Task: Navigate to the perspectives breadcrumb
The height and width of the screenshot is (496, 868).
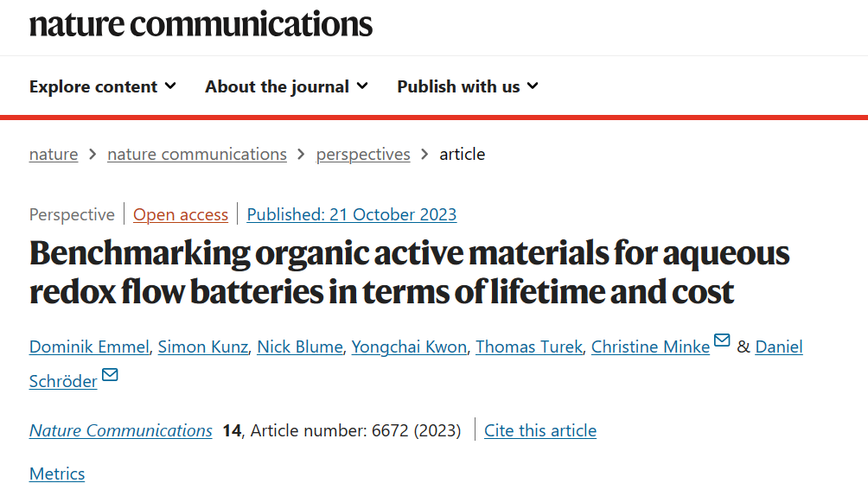Action: [x=363, y=154]
